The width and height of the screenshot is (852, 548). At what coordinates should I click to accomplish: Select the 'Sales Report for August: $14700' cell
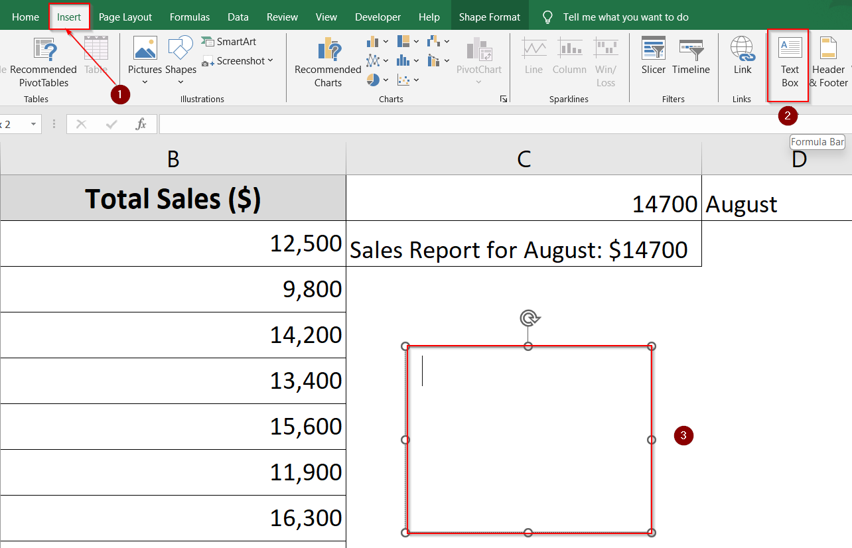coord(524,243)
